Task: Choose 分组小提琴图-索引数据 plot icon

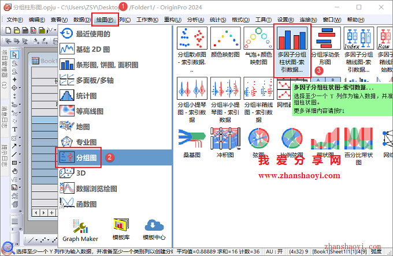Action: [x=192, y=88]
